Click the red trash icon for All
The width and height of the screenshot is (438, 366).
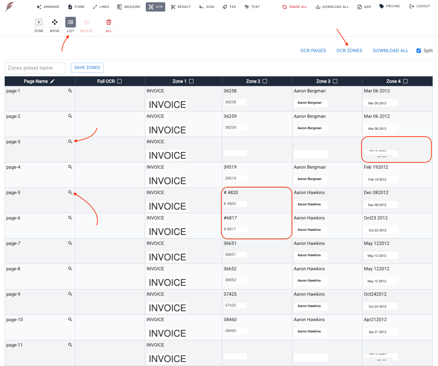109,22
